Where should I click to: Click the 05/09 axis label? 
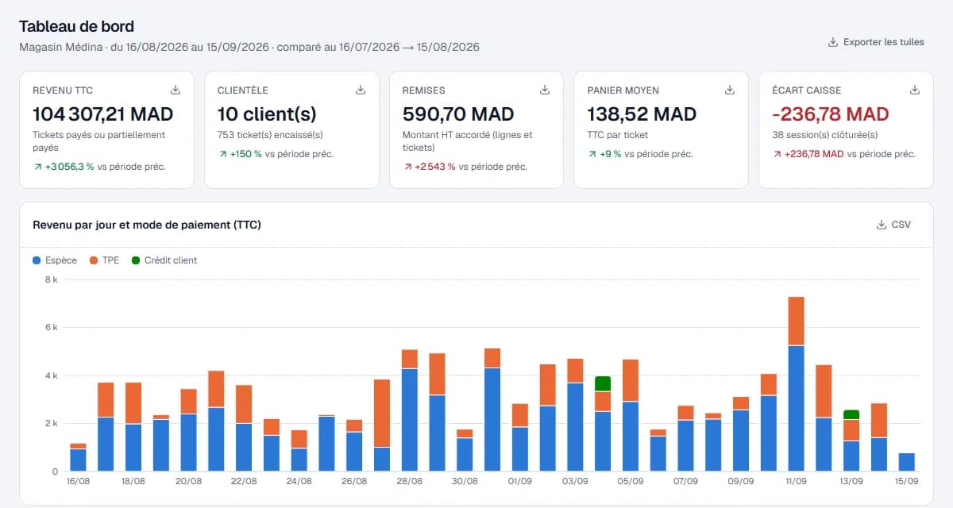pyautogui.click(x=631, y=482)
